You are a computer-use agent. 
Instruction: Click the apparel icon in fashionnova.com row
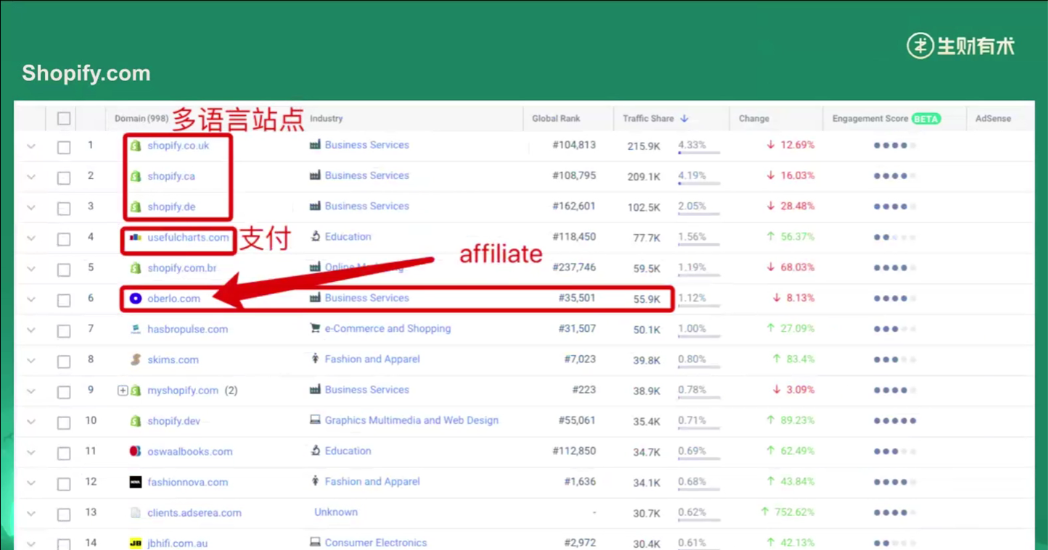click(x=315, y=481)
